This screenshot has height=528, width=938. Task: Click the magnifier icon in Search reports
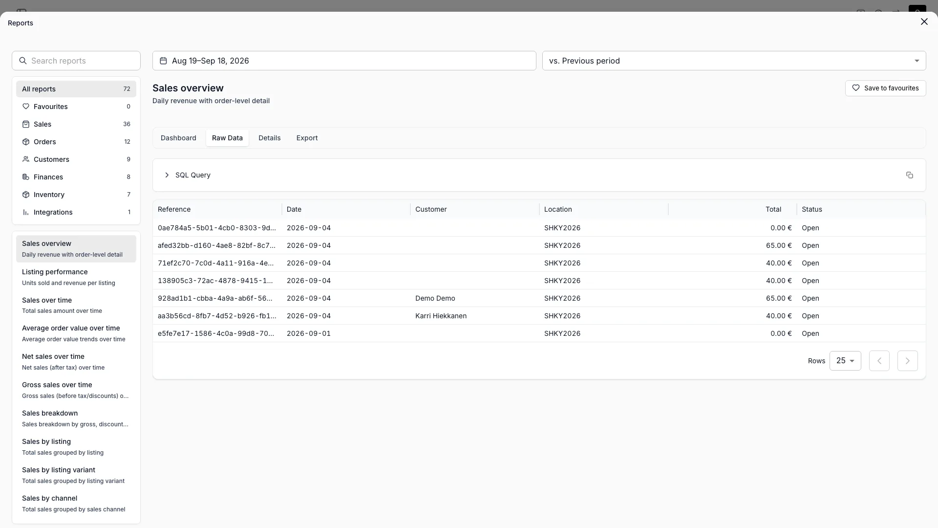22,61
